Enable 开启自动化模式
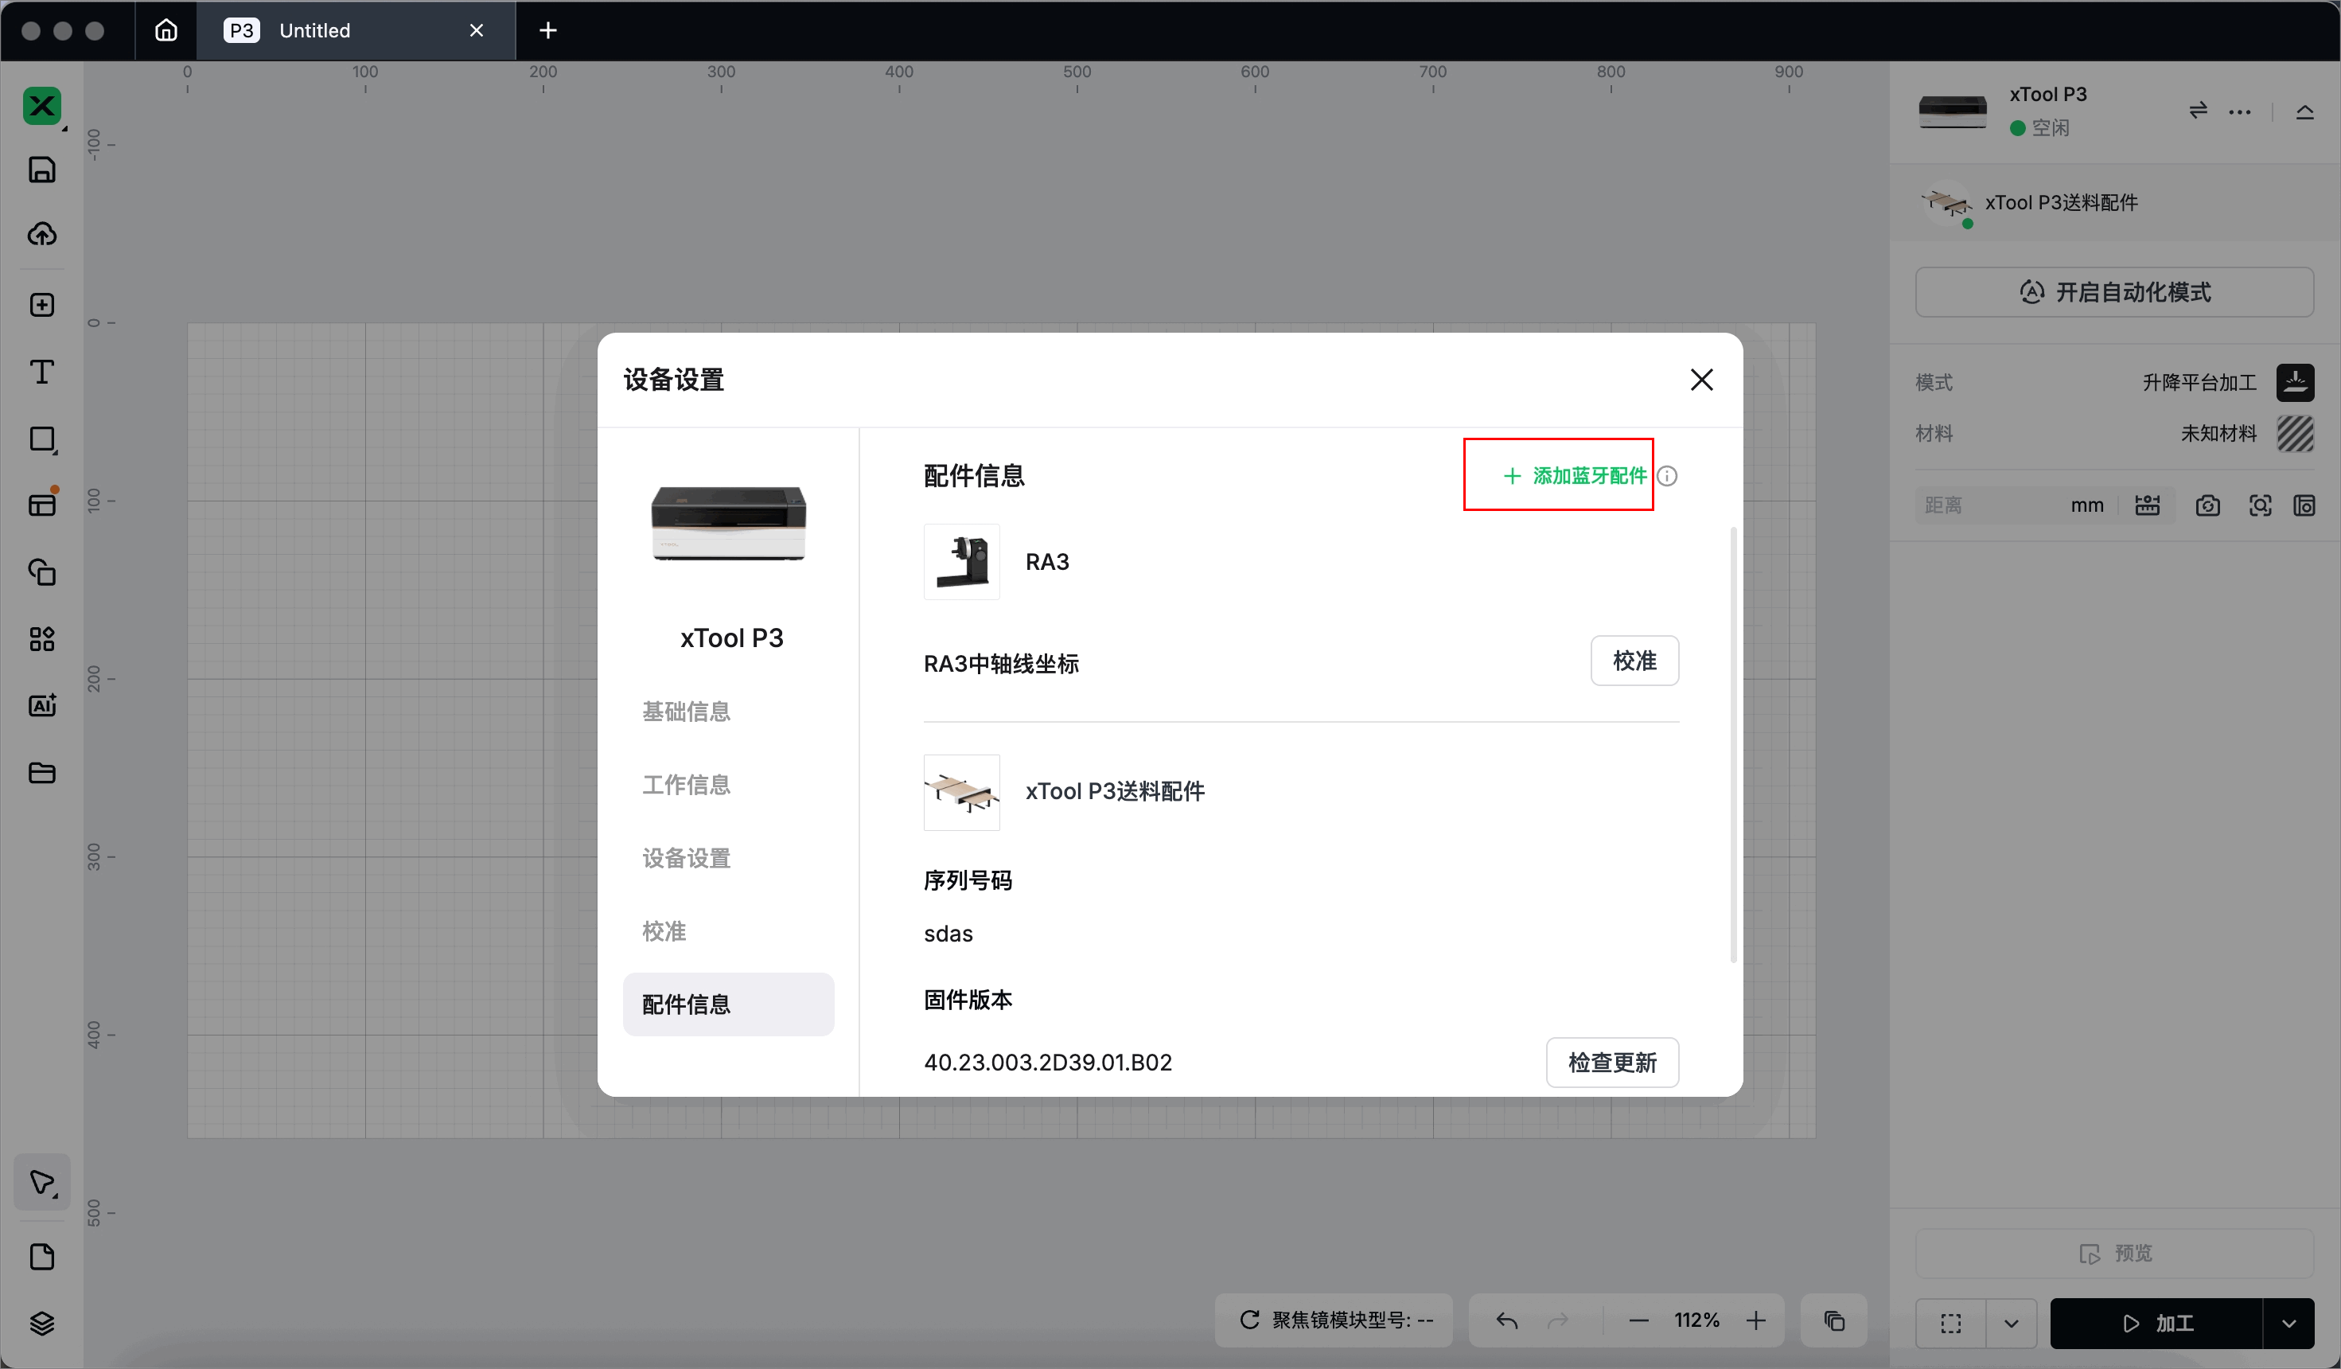 point(2114,293)
